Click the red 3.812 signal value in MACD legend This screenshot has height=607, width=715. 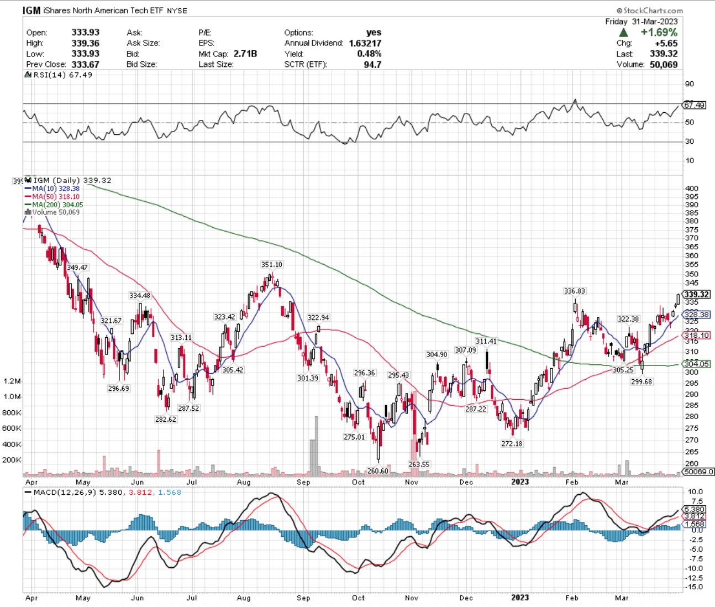141,492
